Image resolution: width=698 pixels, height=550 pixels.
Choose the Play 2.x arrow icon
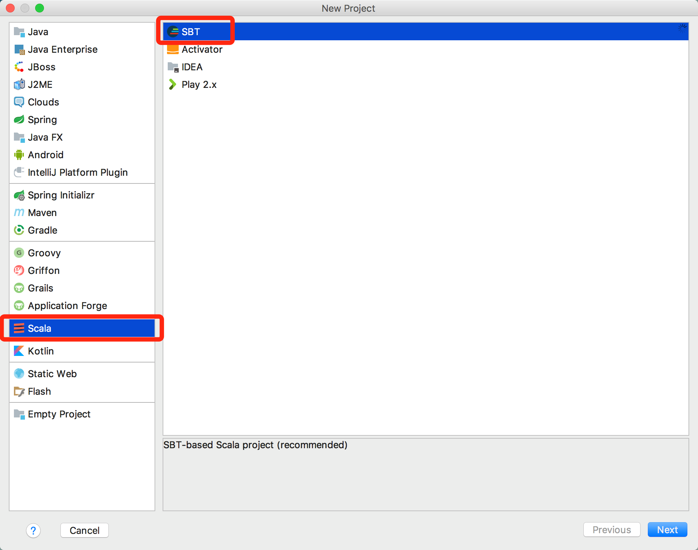click(172, 85)
